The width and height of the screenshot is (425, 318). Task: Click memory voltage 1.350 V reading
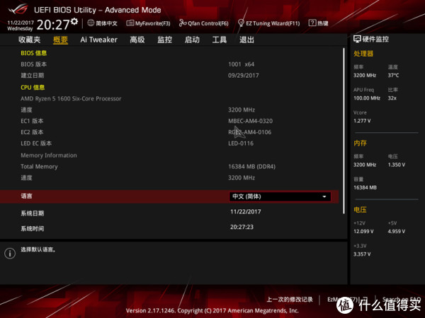[x=397, y=165]
